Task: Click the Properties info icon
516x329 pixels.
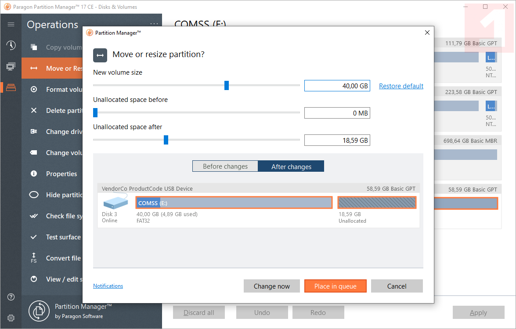Action: point(34,174)
